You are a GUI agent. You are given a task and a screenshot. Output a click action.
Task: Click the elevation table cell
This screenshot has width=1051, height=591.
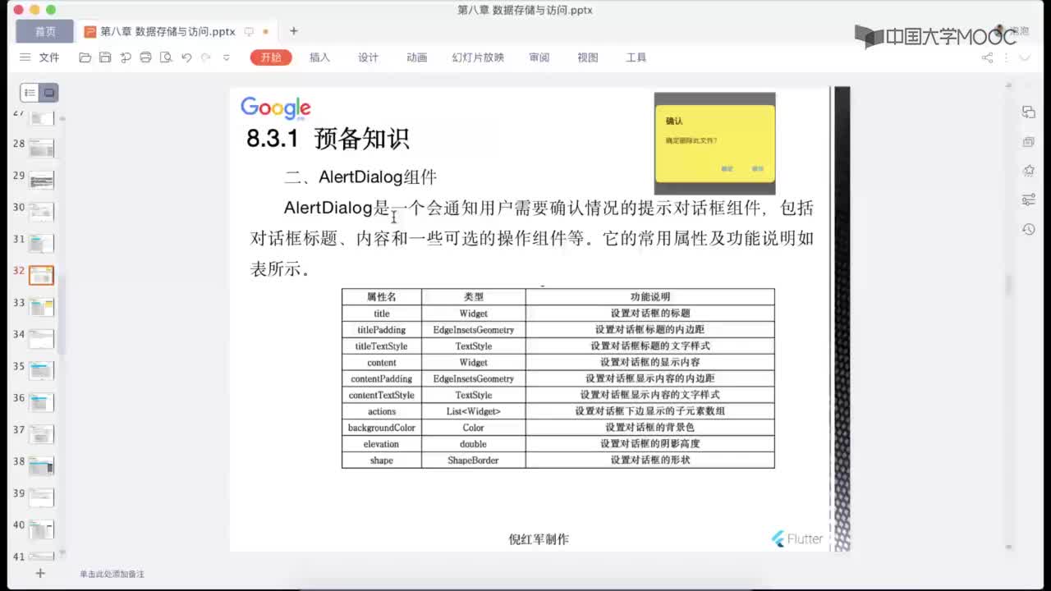[381, 444]
